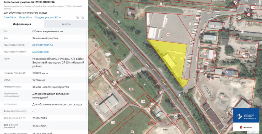262x134 pixels.
Task: Select parcel 132 on the map
Action: point(191,24)
